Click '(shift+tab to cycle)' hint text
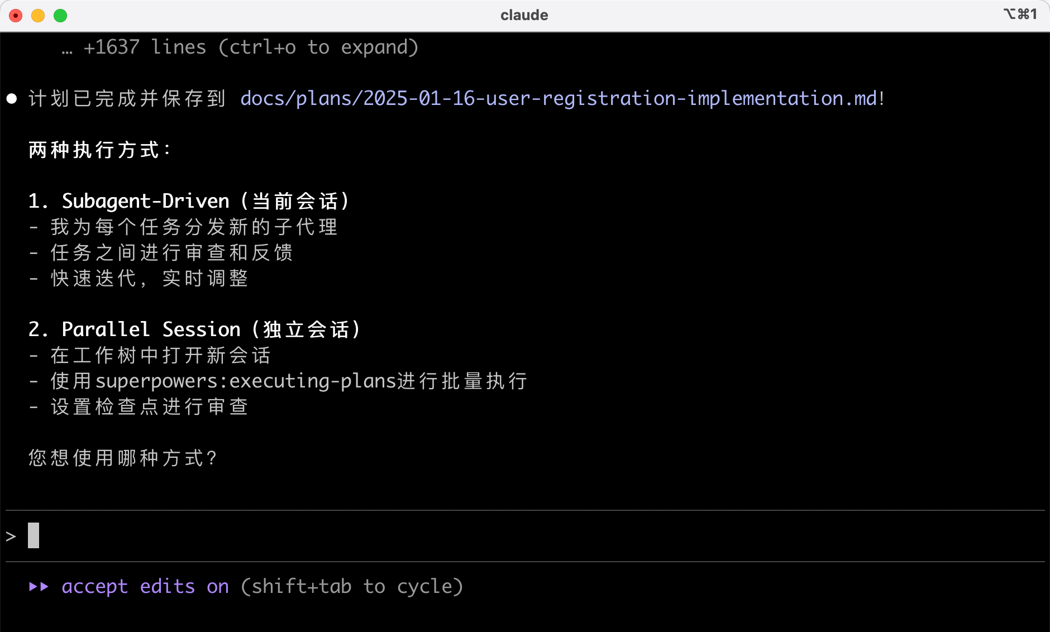 [x=352, y=587]
